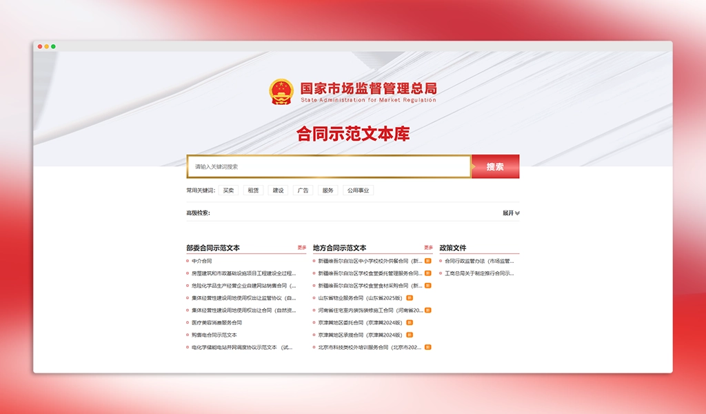Click the orange badge beside 京津冀地区委托合同
Viewport: 706px width, 414px height.
coord(410,322)
